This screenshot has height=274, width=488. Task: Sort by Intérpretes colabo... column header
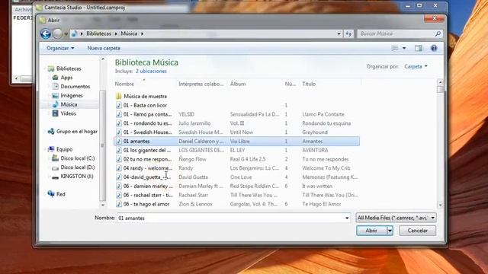click(201, 84)
